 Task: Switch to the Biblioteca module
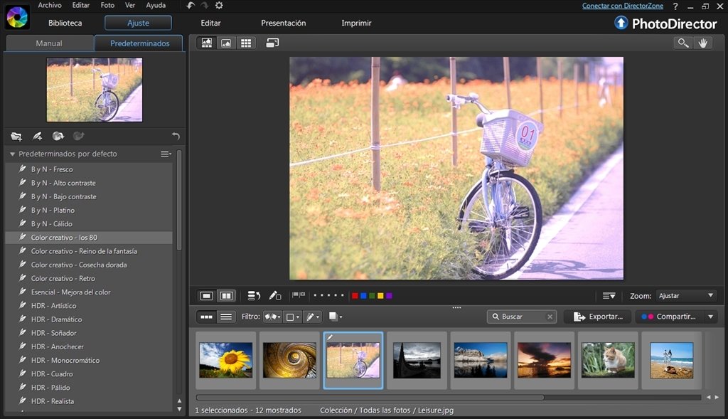[65, 23]
